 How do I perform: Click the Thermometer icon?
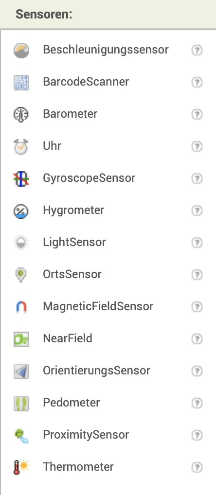click(21, 467)
